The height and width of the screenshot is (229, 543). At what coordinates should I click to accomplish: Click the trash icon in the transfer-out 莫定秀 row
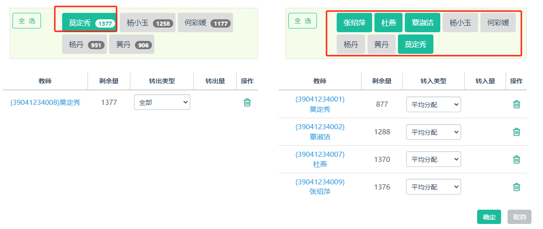click(247, 103)
